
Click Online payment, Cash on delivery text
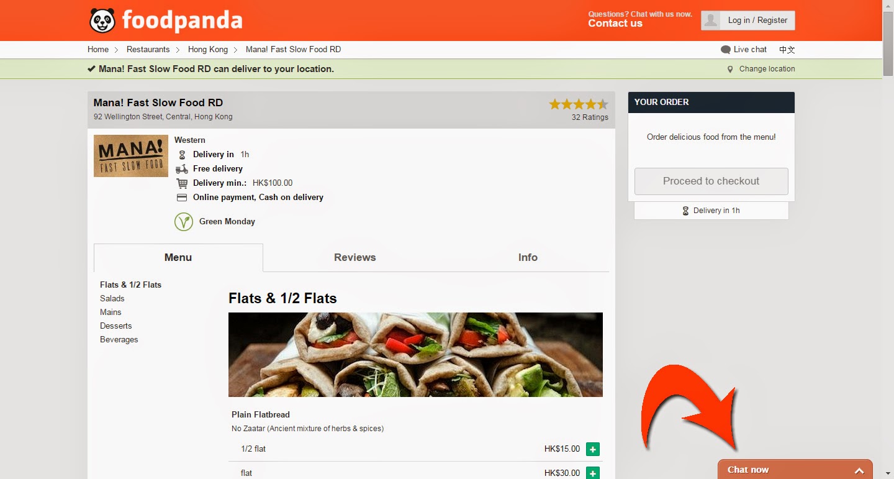tap(258, 198)
